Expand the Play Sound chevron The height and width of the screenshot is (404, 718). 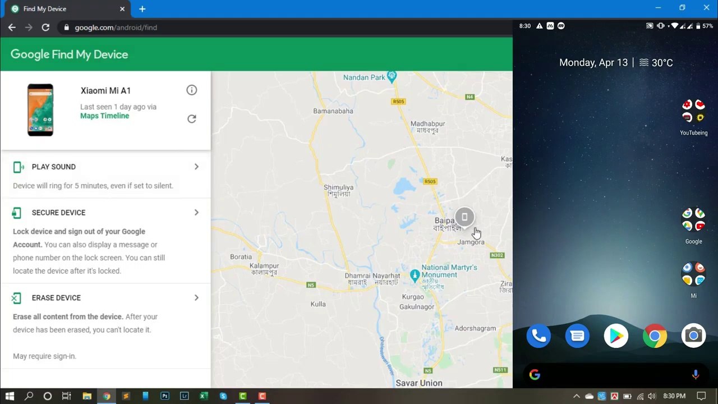pos(196,167)
